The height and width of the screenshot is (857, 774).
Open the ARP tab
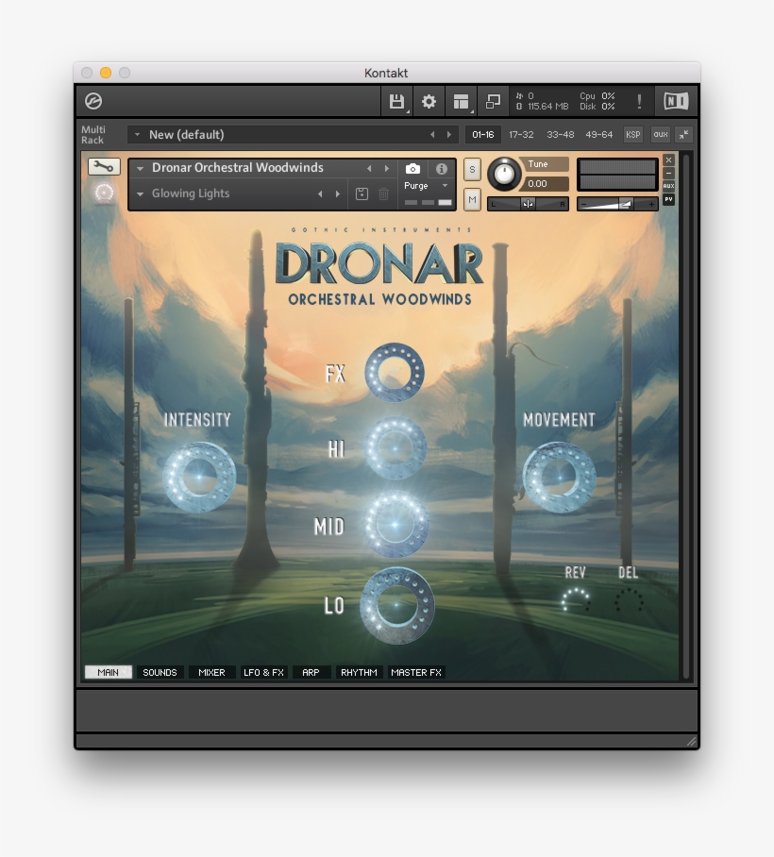point(311,672)
